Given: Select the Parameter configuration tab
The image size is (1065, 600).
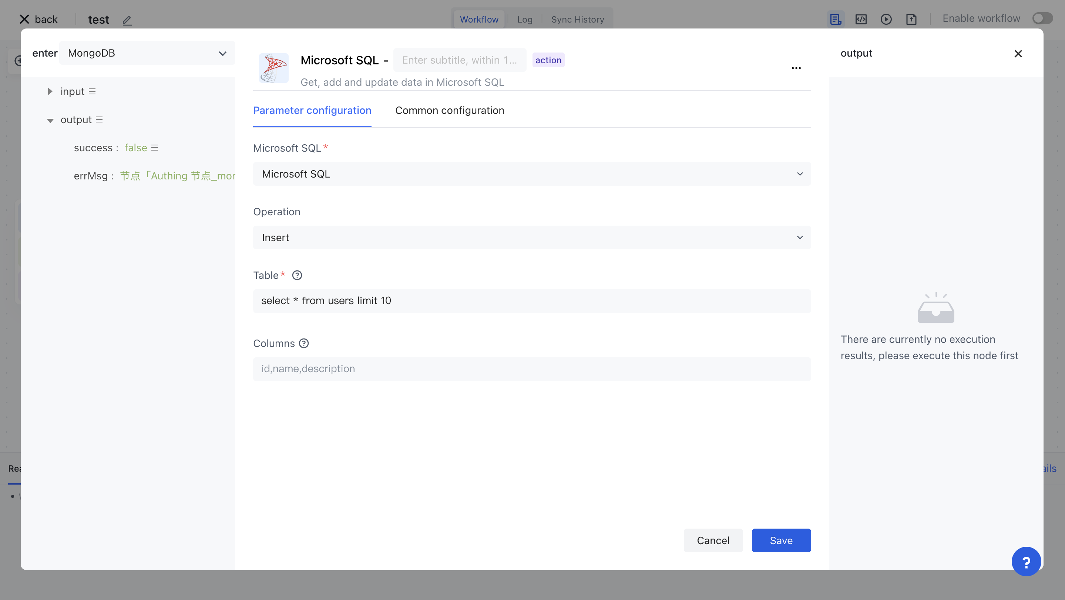Looking at the screenshot, I should 312,110.
